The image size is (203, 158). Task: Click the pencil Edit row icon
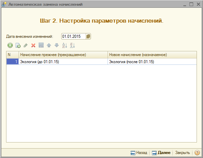[x=26, y=46]
